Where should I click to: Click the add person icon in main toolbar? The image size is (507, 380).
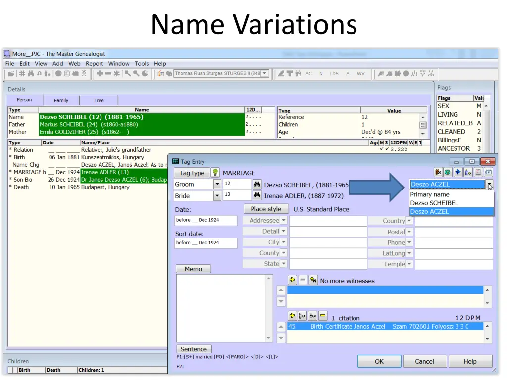pyautogui.click(x=47, y=74)
